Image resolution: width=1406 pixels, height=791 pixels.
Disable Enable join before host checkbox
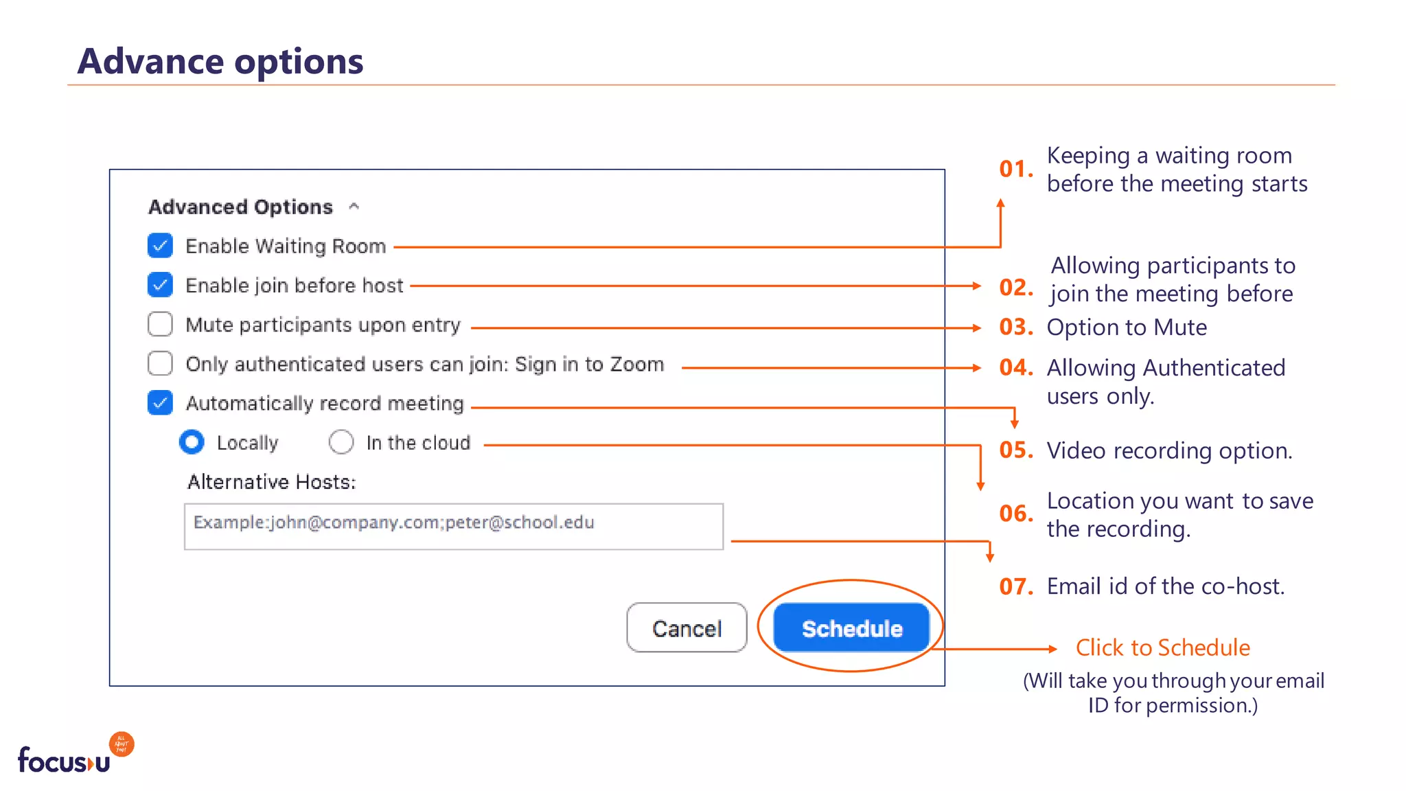coord(160,284)
